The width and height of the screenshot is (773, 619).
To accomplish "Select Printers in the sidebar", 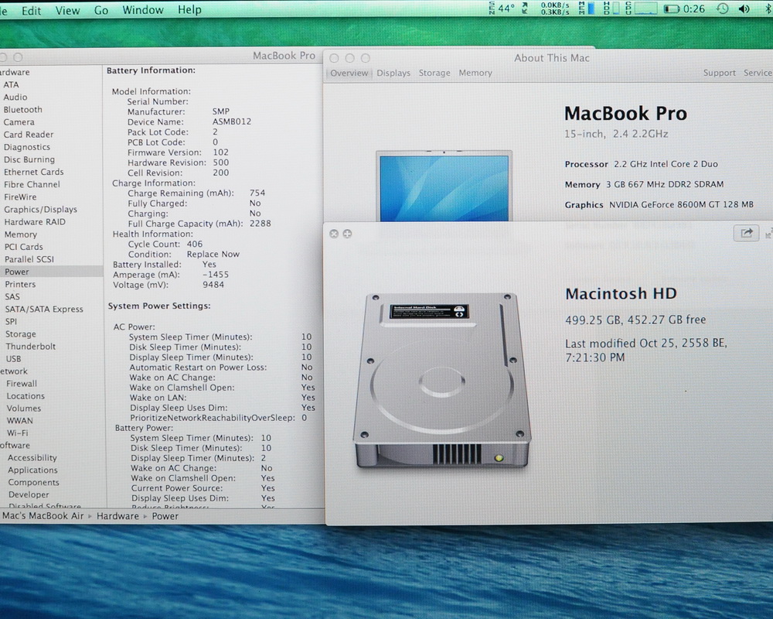I will click(20, 284).
